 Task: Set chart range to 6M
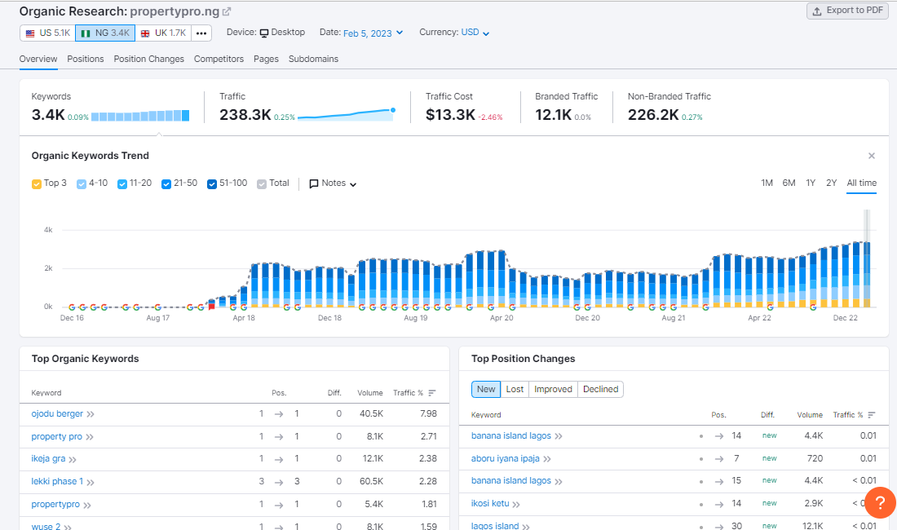coord(789,183)
